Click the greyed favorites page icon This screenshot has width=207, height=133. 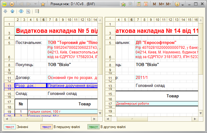tap(130, 4)
